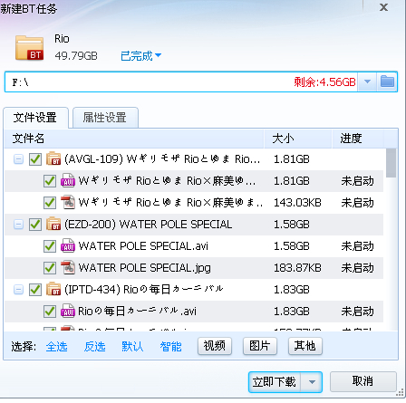This screenshot has width=406, height=403.
Task: Click the browse folder icon beside the path
Action: (387, 82)
